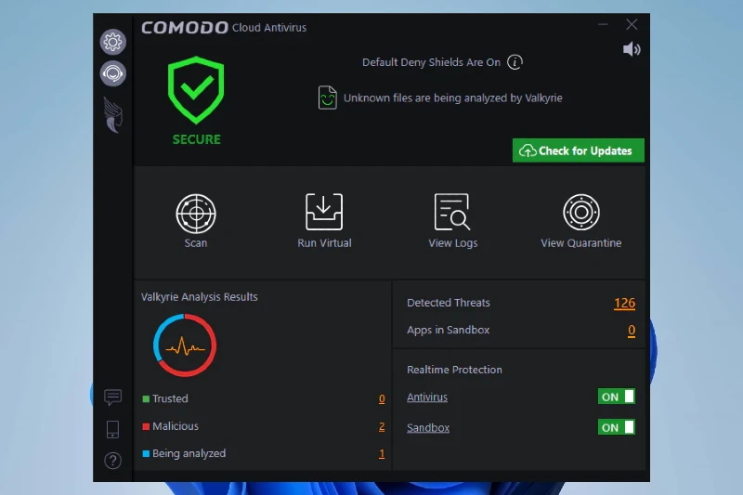Open settings via the gear icon
This screenshot has width=743, height=495.
[x=112, y=43]
